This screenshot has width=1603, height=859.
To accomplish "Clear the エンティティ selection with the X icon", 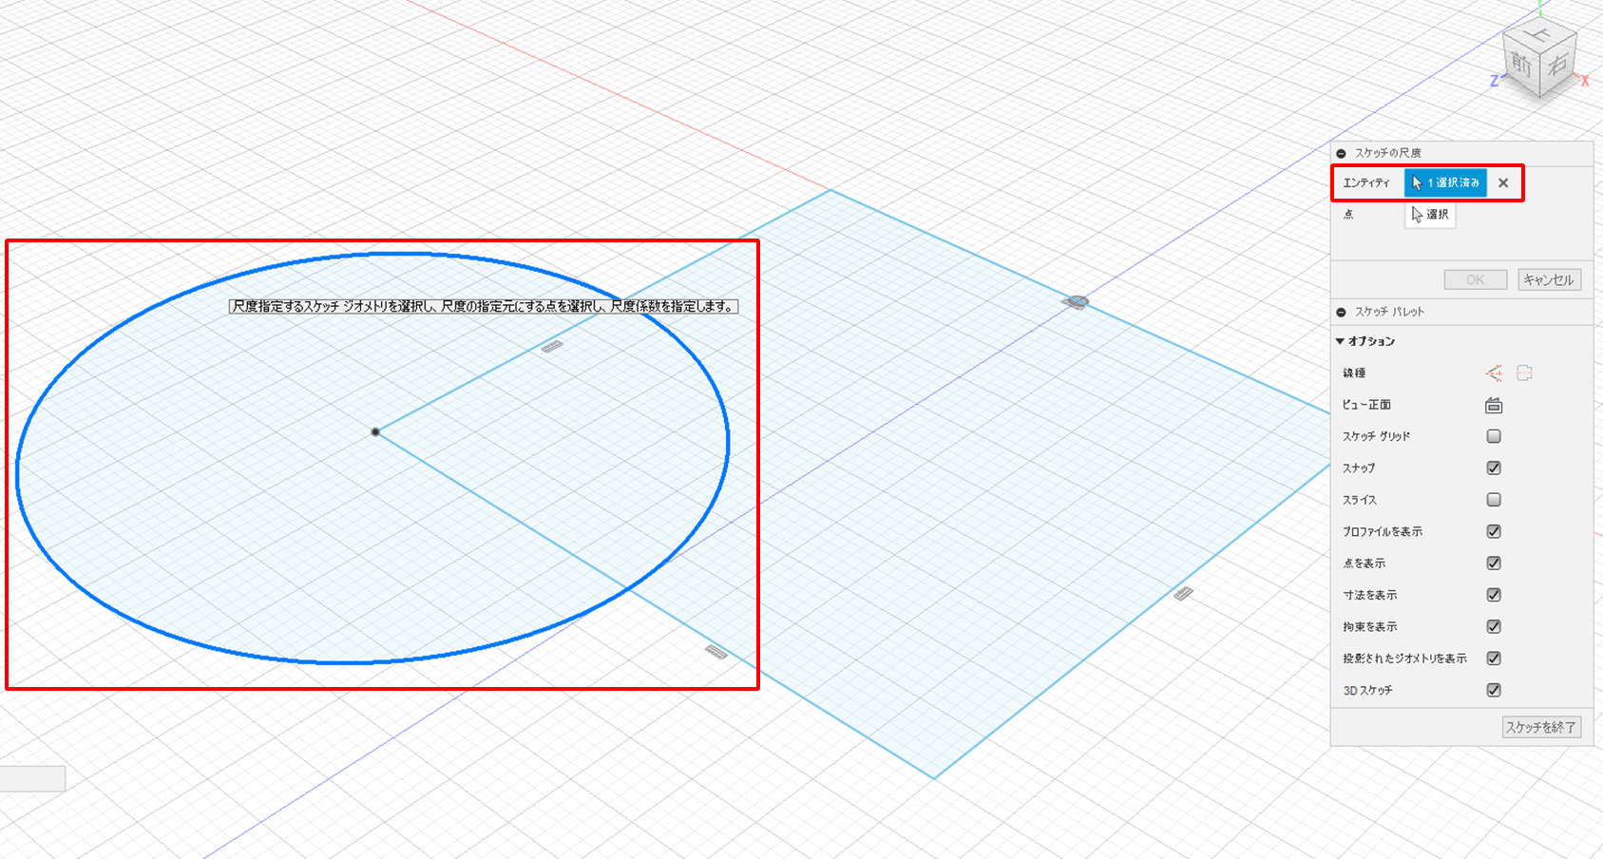I will click(x=1503, y=183).
